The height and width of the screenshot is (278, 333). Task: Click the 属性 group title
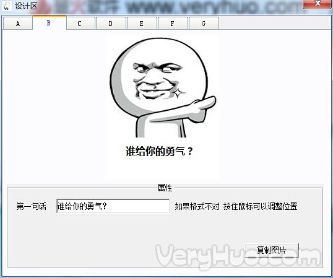(x=165, y=188)
